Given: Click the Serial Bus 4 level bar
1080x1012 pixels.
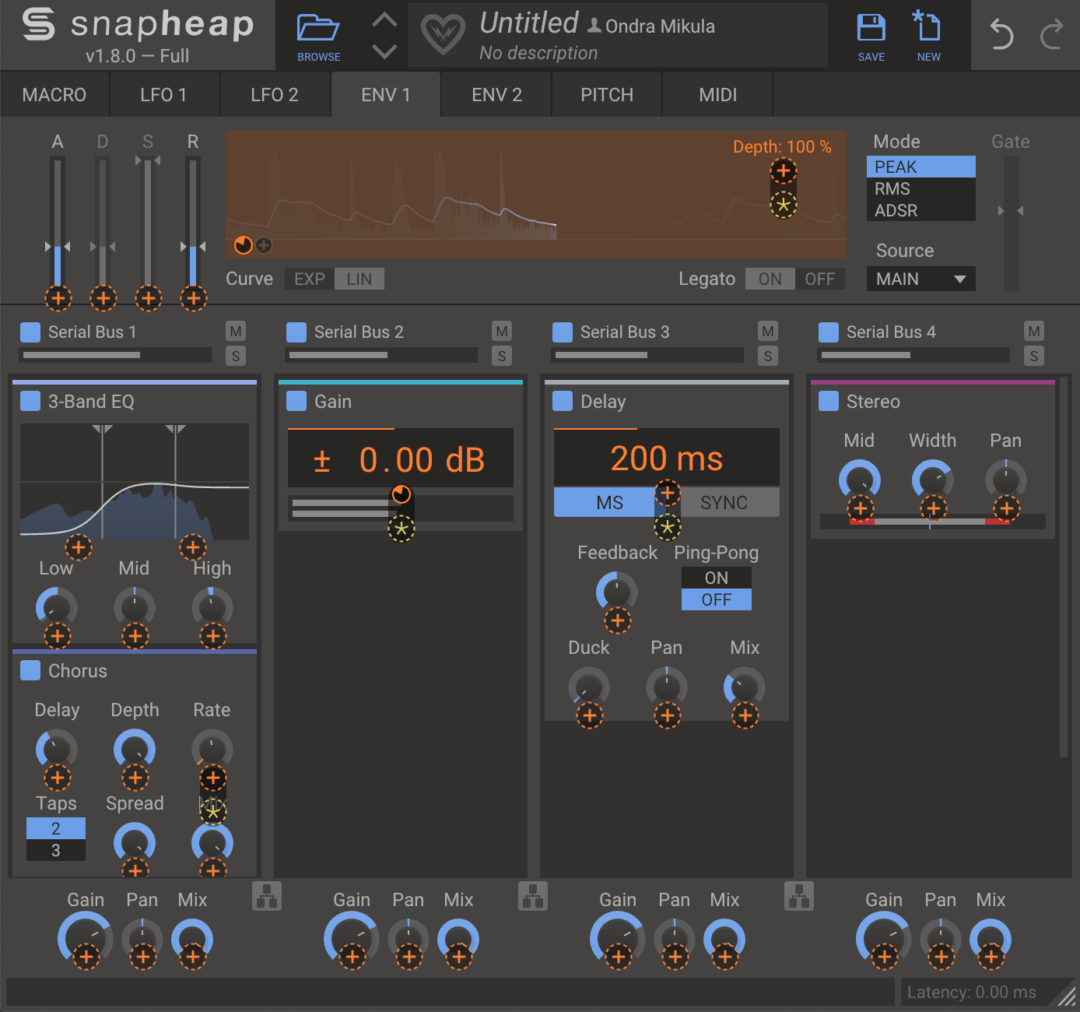Looking at the screenshot, I should point(913,355).
